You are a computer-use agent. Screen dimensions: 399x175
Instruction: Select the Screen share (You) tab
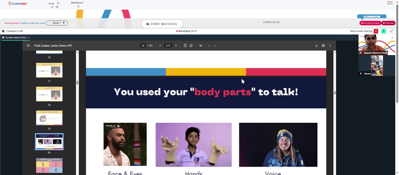15,37
